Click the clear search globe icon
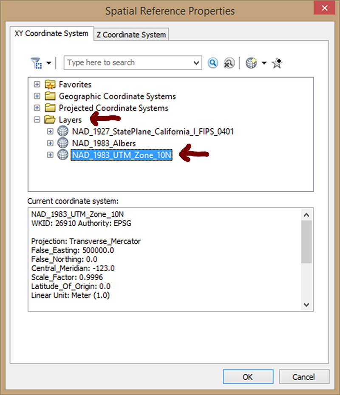This screenshot has width=340, height=395. [x=229, y=63]
